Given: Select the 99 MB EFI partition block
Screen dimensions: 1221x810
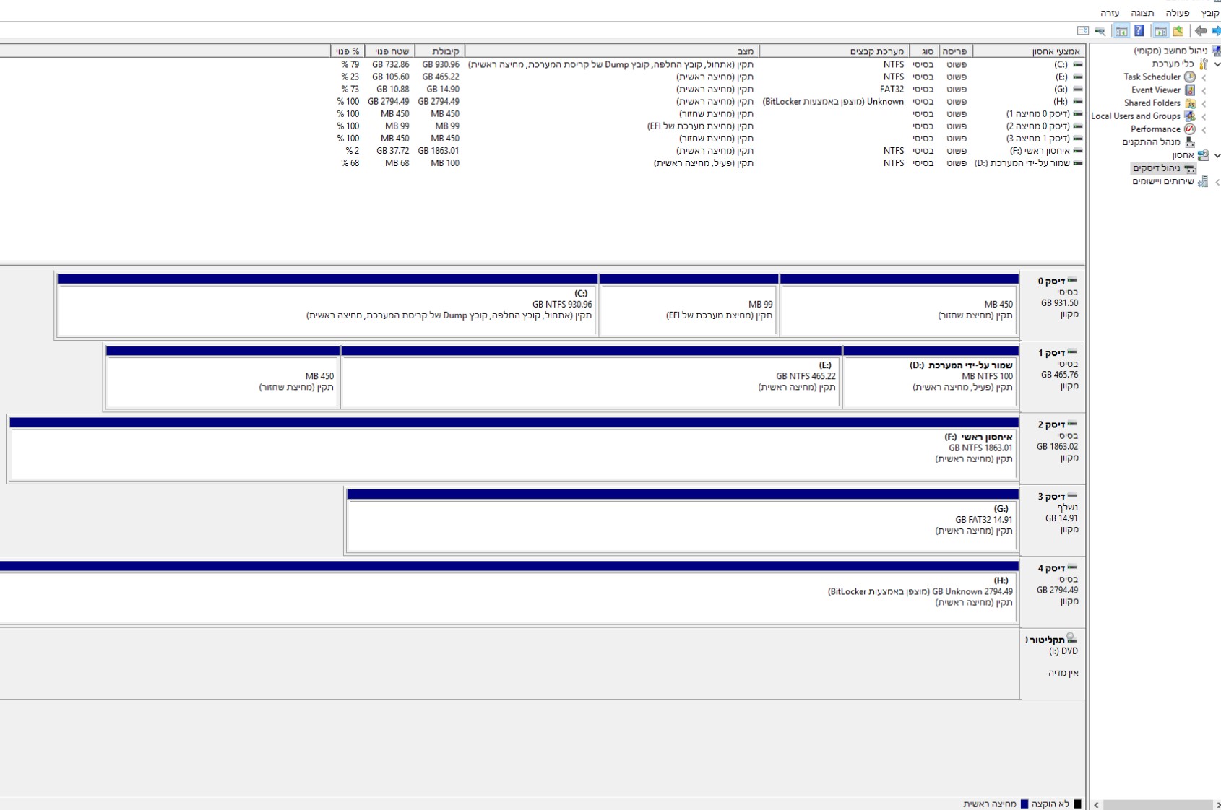Looking at the screenshot, I should click(x=689, y=305).
